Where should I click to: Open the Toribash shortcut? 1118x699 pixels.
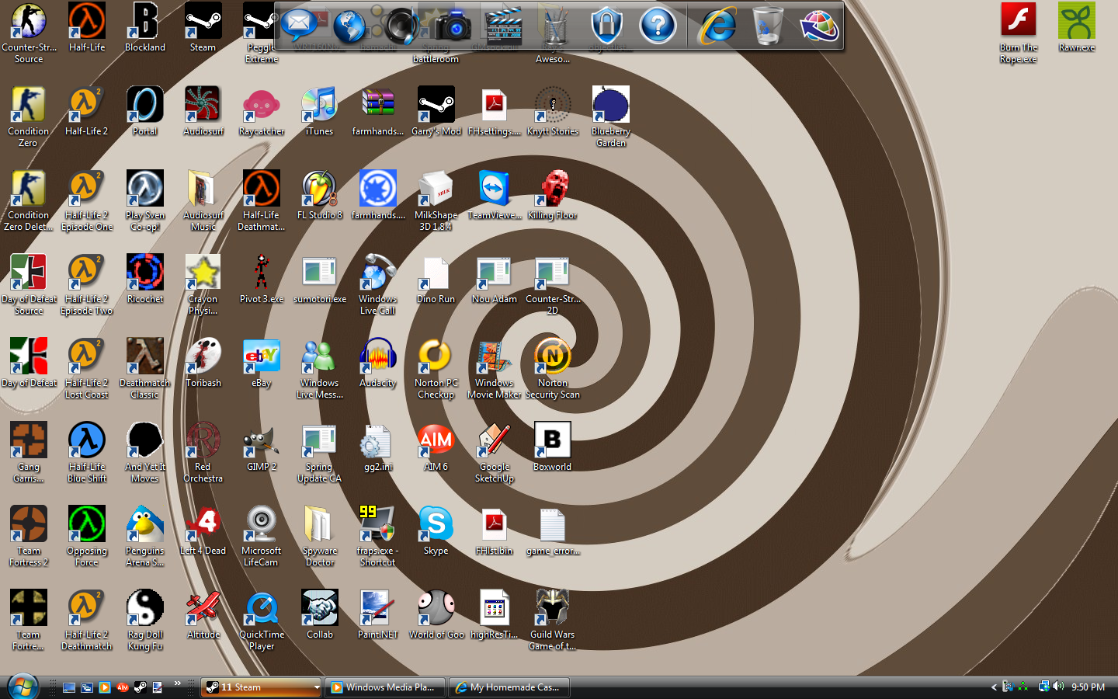pyautogui.click(x=203, y=363)
